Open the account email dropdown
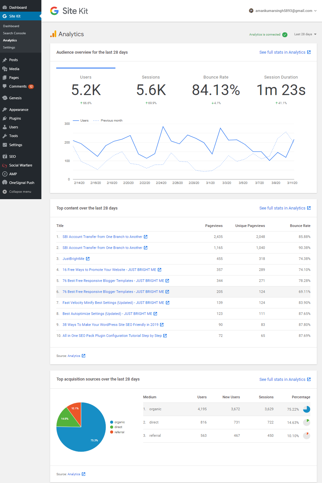The width and height of the screenshot is (322, 483). point(286,11)
